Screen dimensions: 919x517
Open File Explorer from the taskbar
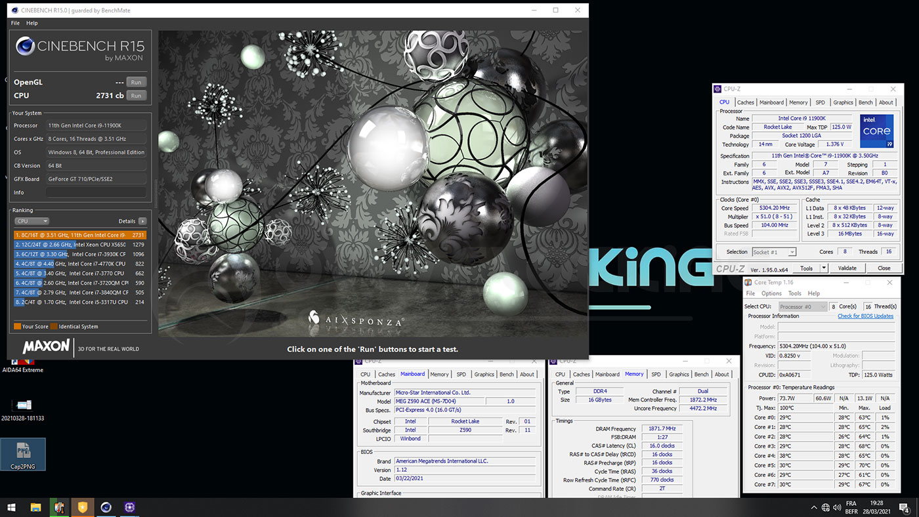[x=35, y=507]
